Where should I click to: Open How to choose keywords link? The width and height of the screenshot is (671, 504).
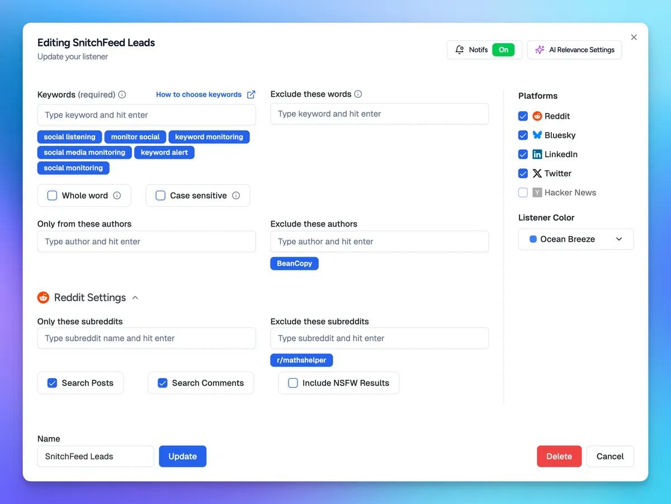pyautogui.click(x=199, y=95)
